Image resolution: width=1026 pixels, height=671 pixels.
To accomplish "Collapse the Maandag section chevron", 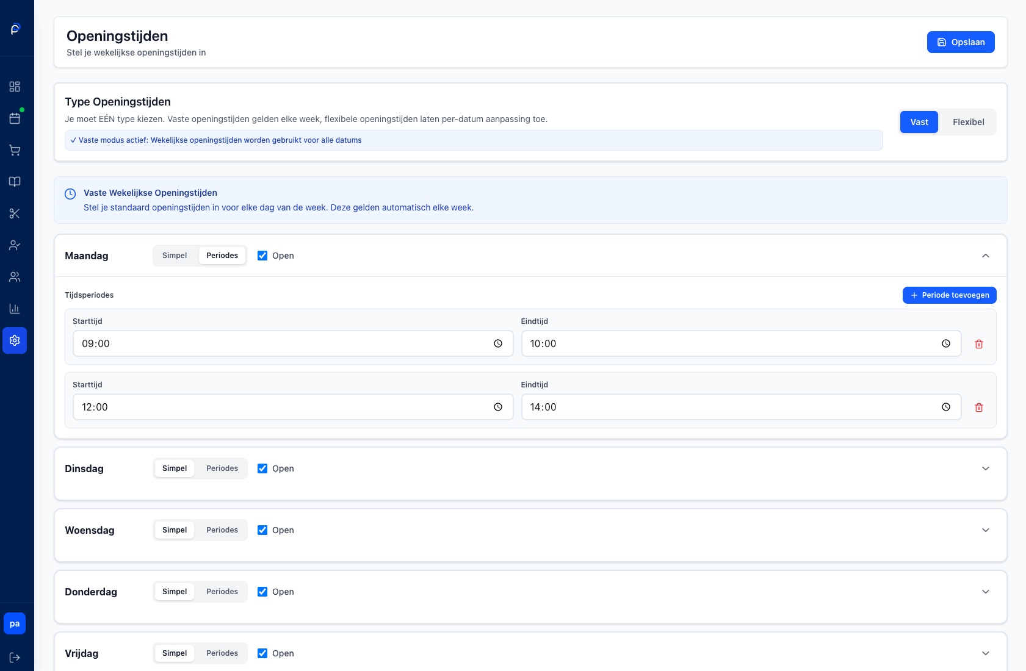I will [985, 256].
